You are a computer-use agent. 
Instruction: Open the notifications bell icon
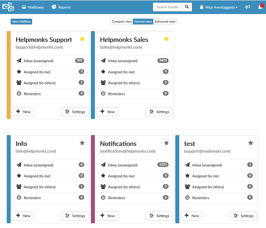(x=260, y=7)
